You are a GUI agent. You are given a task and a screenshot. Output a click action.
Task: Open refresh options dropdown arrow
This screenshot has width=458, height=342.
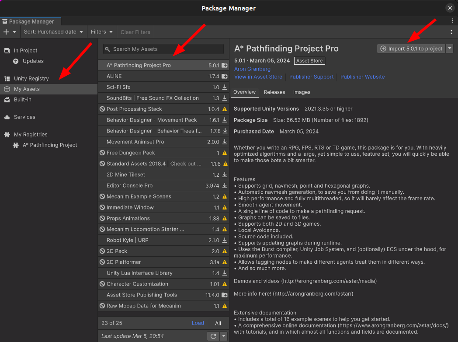[224, 336]
